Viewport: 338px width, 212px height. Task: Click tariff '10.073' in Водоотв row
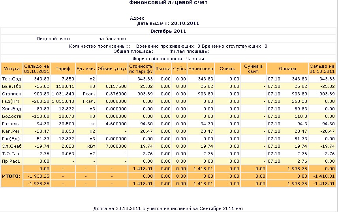(x=66, y=116)
